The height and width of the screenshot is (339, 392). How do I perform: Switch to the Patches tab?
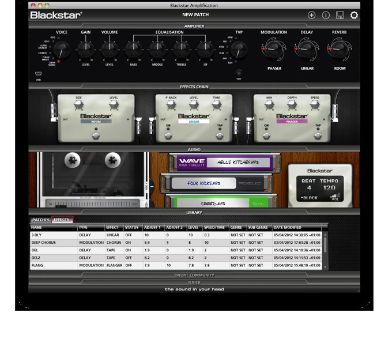(x=41, y=220)
